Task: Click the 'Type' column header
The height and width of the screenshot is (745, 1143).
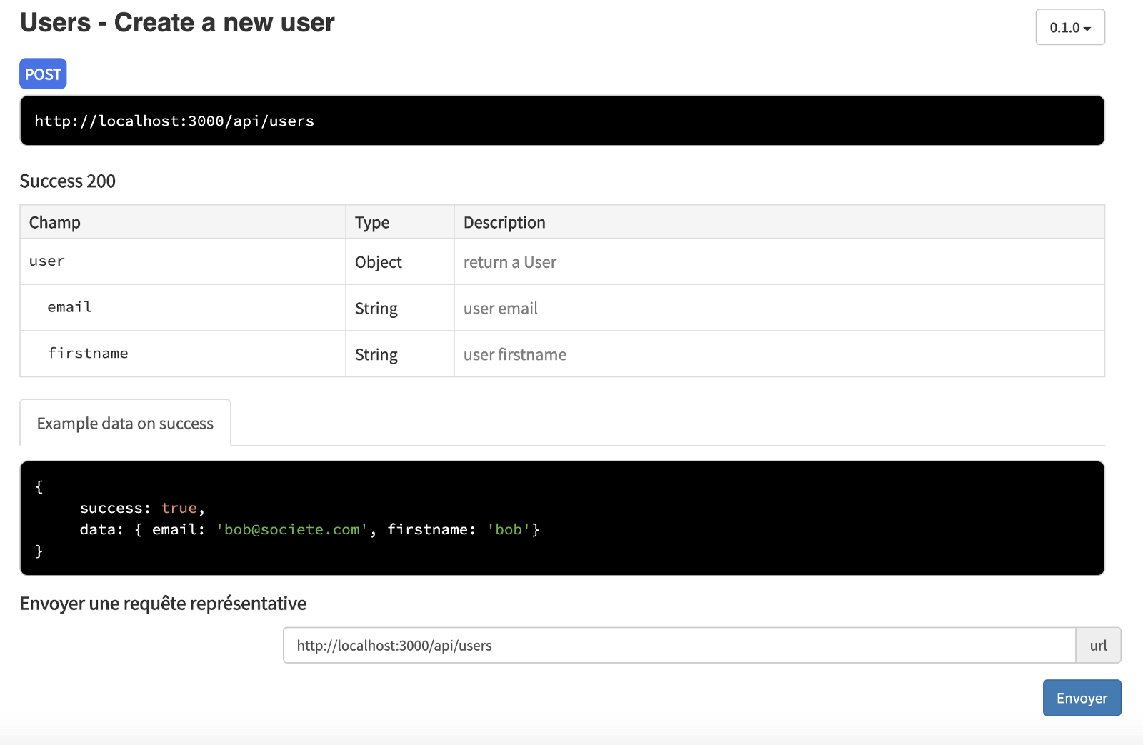Action: (400, 222)
